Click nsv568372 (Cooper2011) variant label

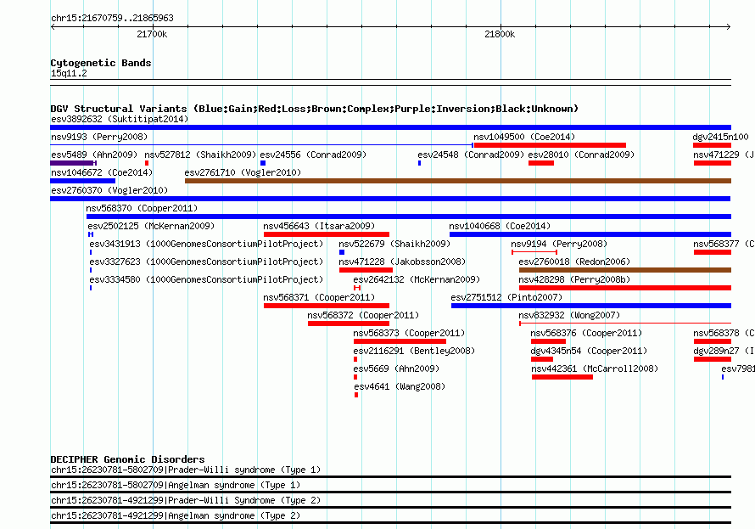point(363,315)
